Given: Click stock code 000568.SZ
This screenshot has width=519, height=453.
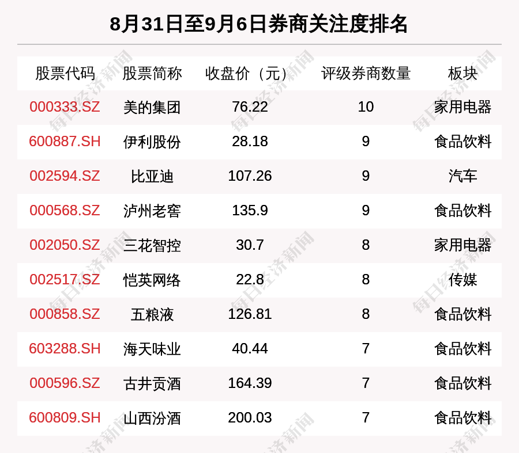Looking at the screenshot, I should click(x=65, y=211).
